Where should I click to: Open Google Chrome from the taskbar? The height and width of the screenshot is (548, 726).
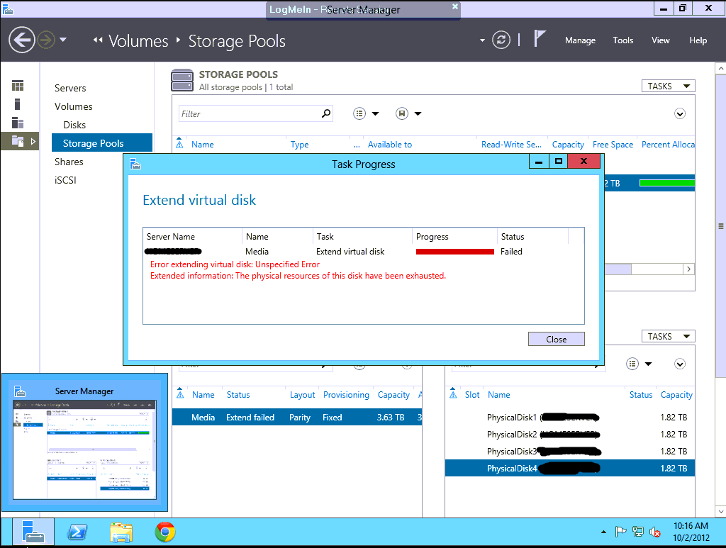click(x=165, y=532)
